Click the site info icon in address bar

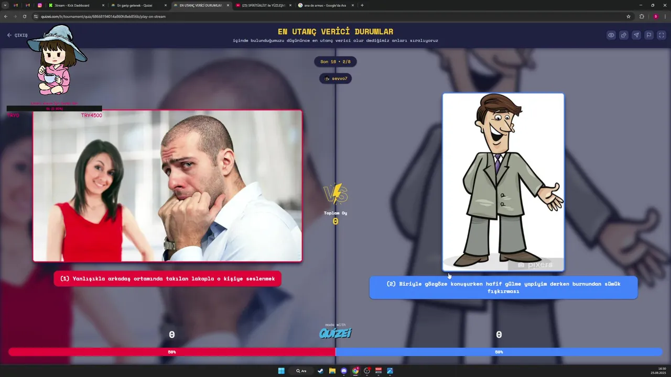pyautogui.click(x=36, y=16)
